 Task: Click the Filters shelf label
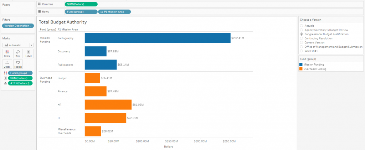[6, 20]
